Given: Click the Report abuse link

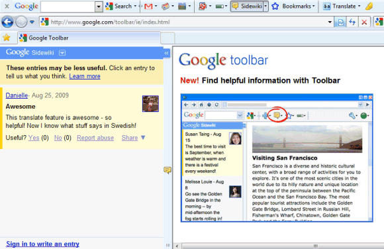Looking at the screenshot, I should click(95, 138).
